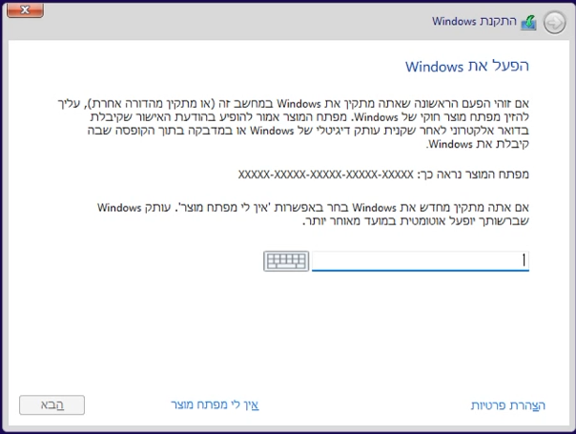This screenshot has width=576, height=434.
Task: Click the הבא (Next) button
Action: [x=51, y=405]
